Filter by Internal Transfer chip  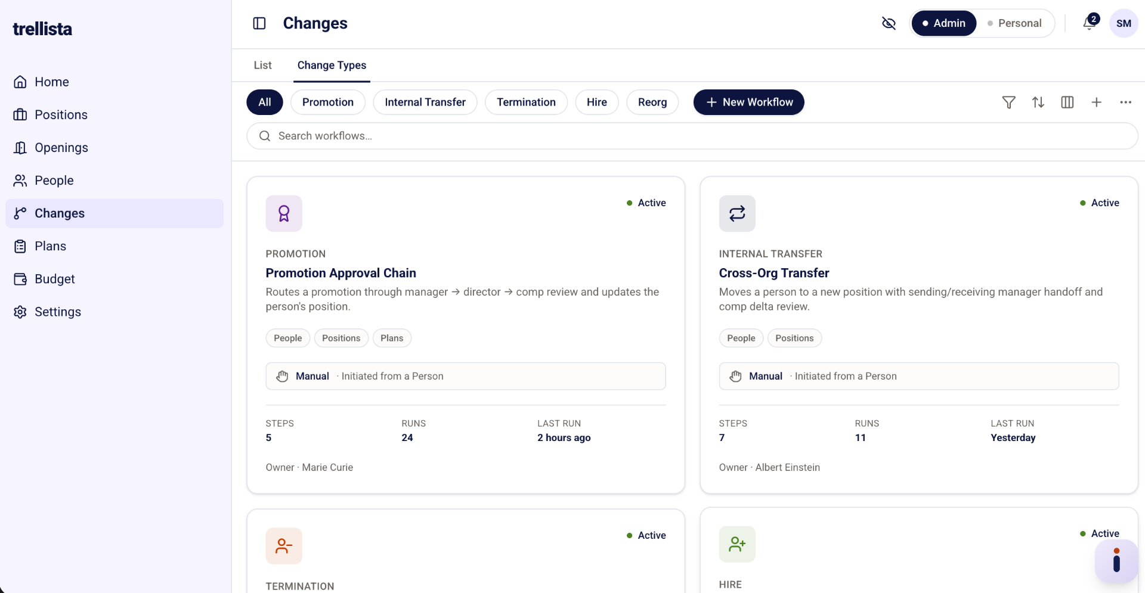pos(425,103)
